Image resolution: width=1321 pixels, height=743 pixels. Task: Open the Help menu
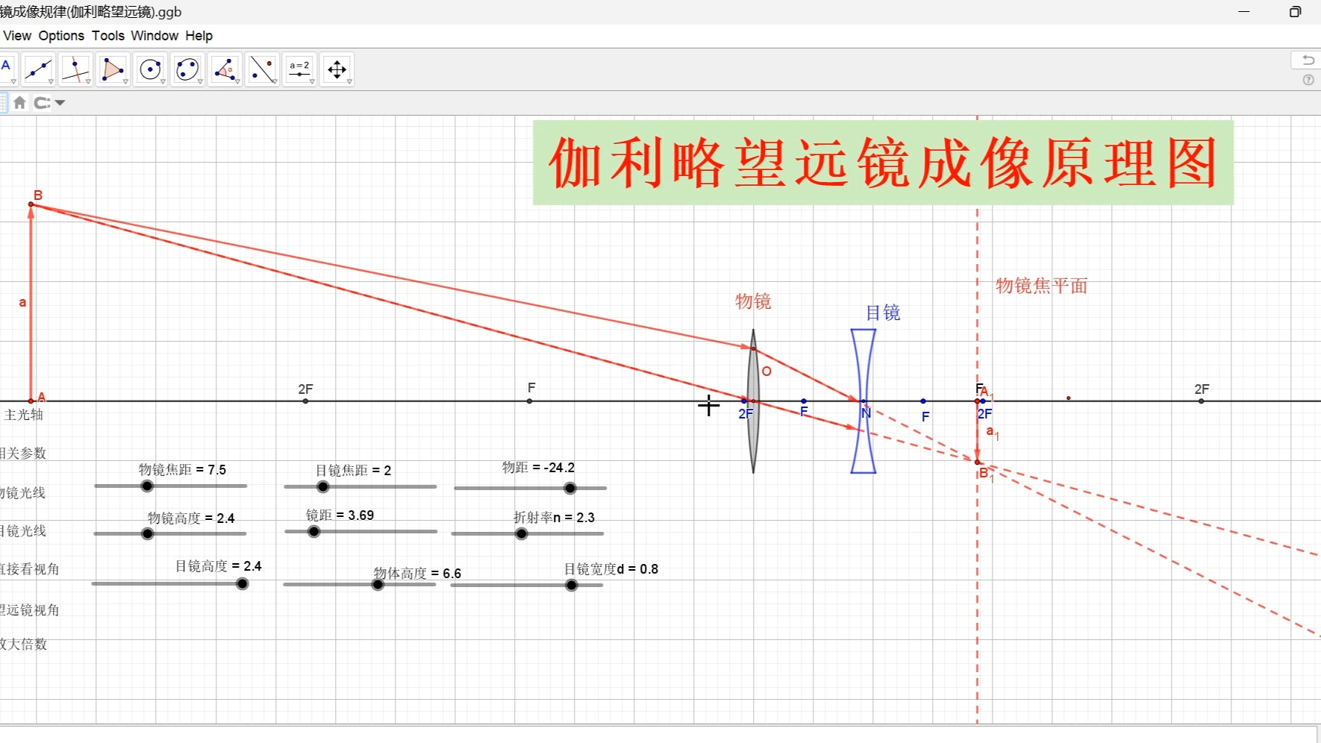199,36
